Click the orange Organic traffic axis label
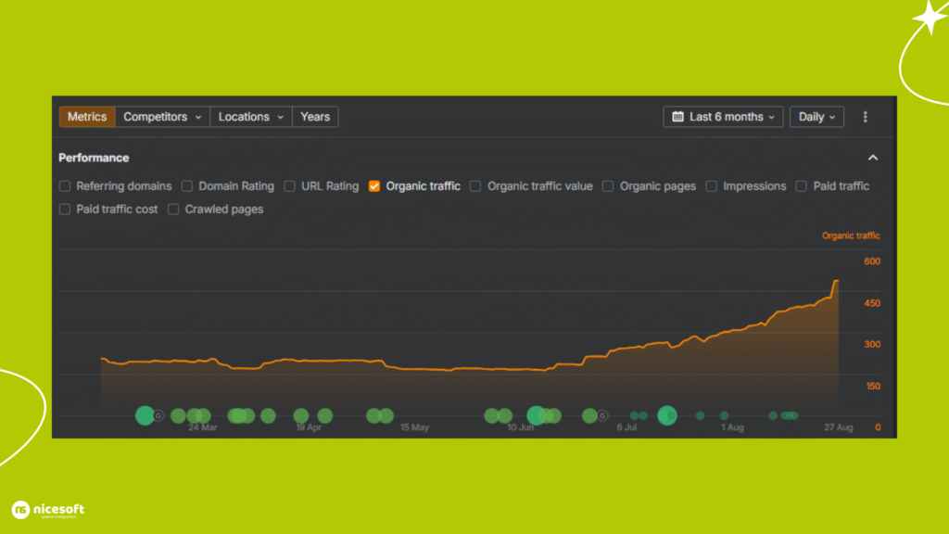 coord(851,235)
